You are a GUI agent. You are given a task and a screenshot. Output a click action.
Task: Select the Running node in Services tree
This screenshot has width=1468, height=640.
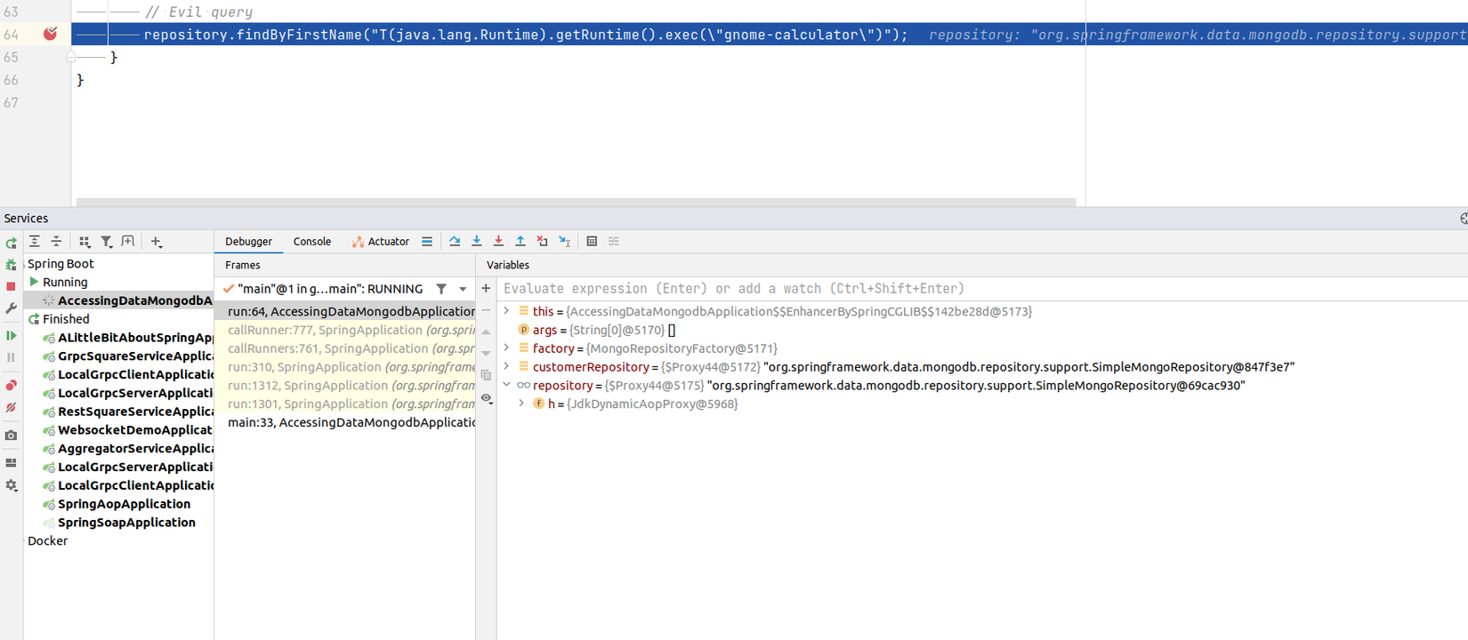tap(65, 282)
